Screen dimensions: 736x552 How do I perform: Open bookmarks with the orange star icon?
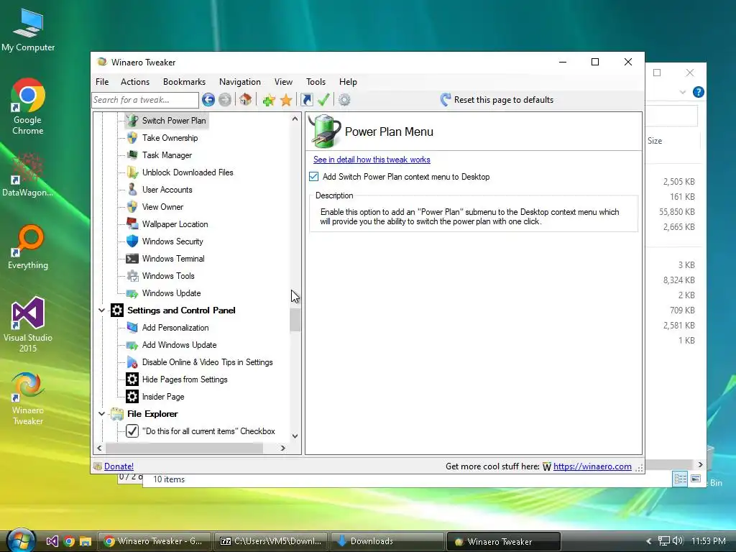[x=286, y=99]
